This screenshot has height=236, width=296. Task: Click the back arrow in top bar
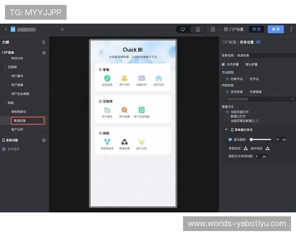[6, 29]
